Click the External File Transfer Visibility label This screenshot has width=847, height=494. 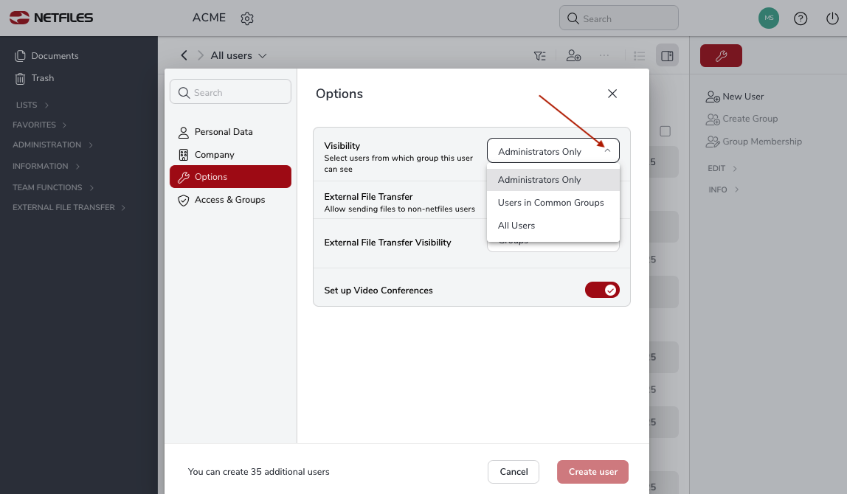click(387, 243)
